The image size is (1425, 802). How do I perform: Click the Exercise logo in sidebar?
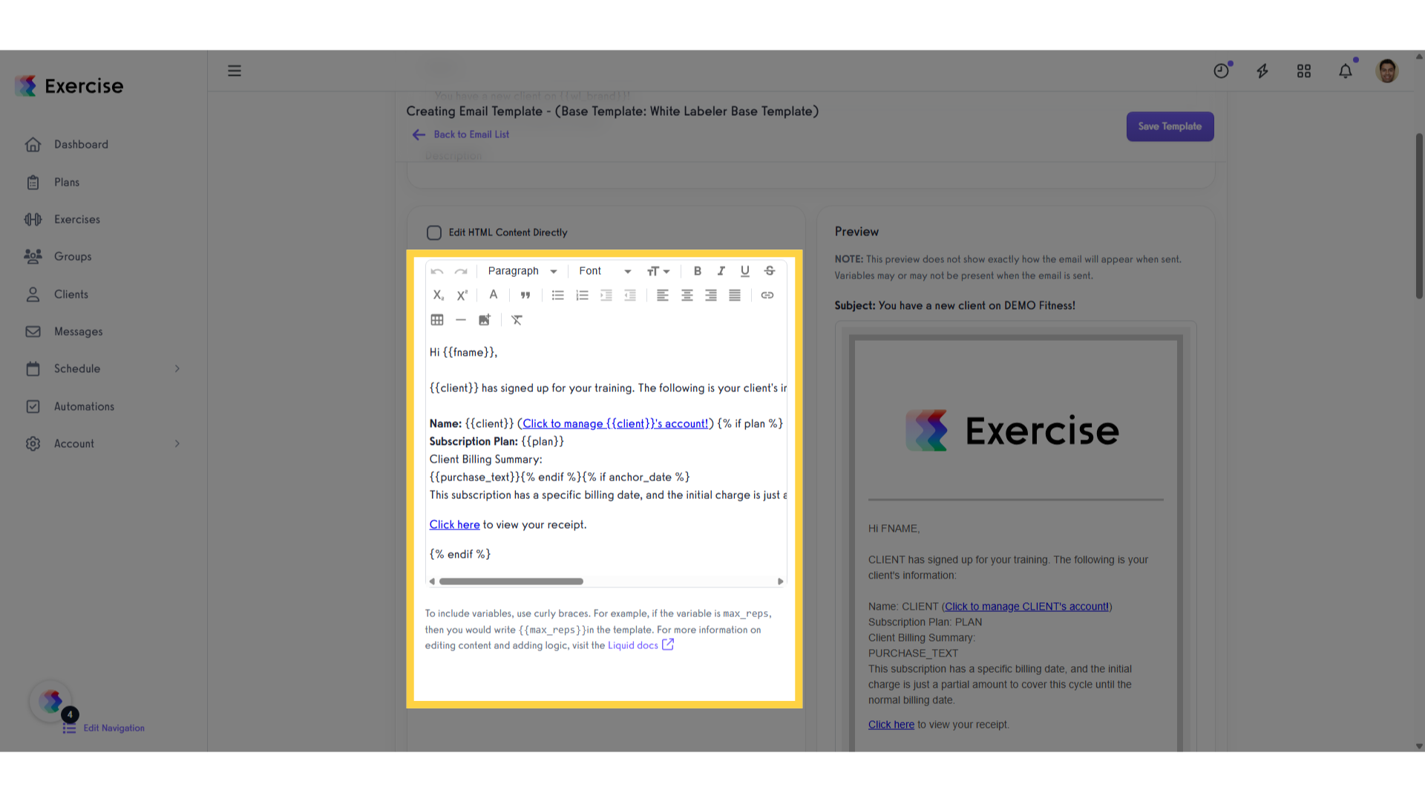point(69,86)
